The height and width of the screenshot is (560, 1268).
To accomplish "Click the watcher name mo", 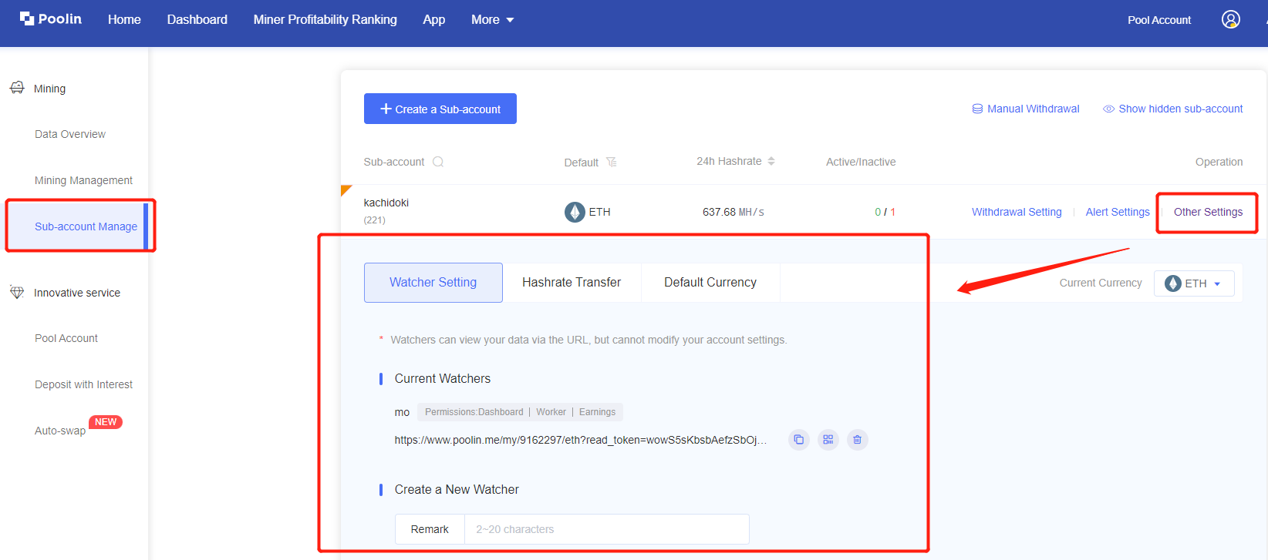I will (x=402, y=413).
